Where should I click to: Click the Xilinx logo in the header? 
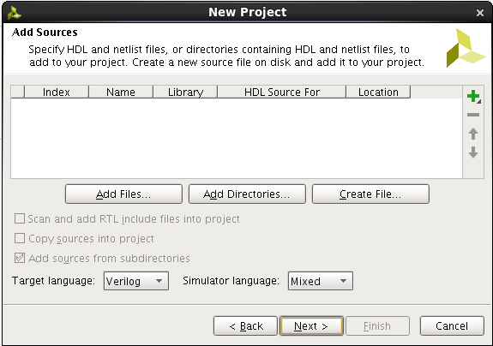[466, 48]
